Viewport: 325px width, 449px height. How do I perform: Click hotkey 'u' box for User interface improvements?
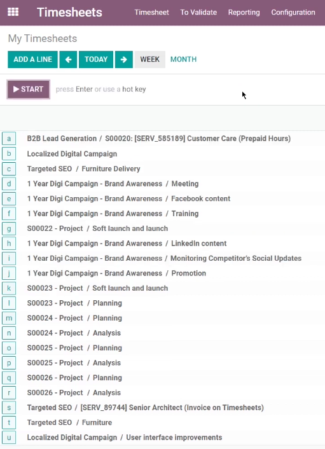pos(9,438)
